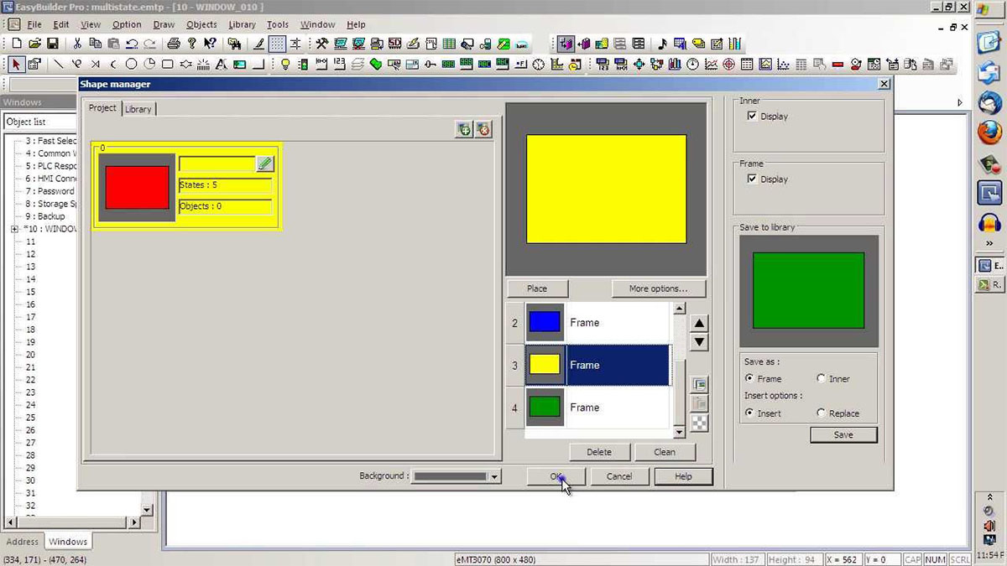
Task: Confirm the dialog with OK
Action: [556, 476]
